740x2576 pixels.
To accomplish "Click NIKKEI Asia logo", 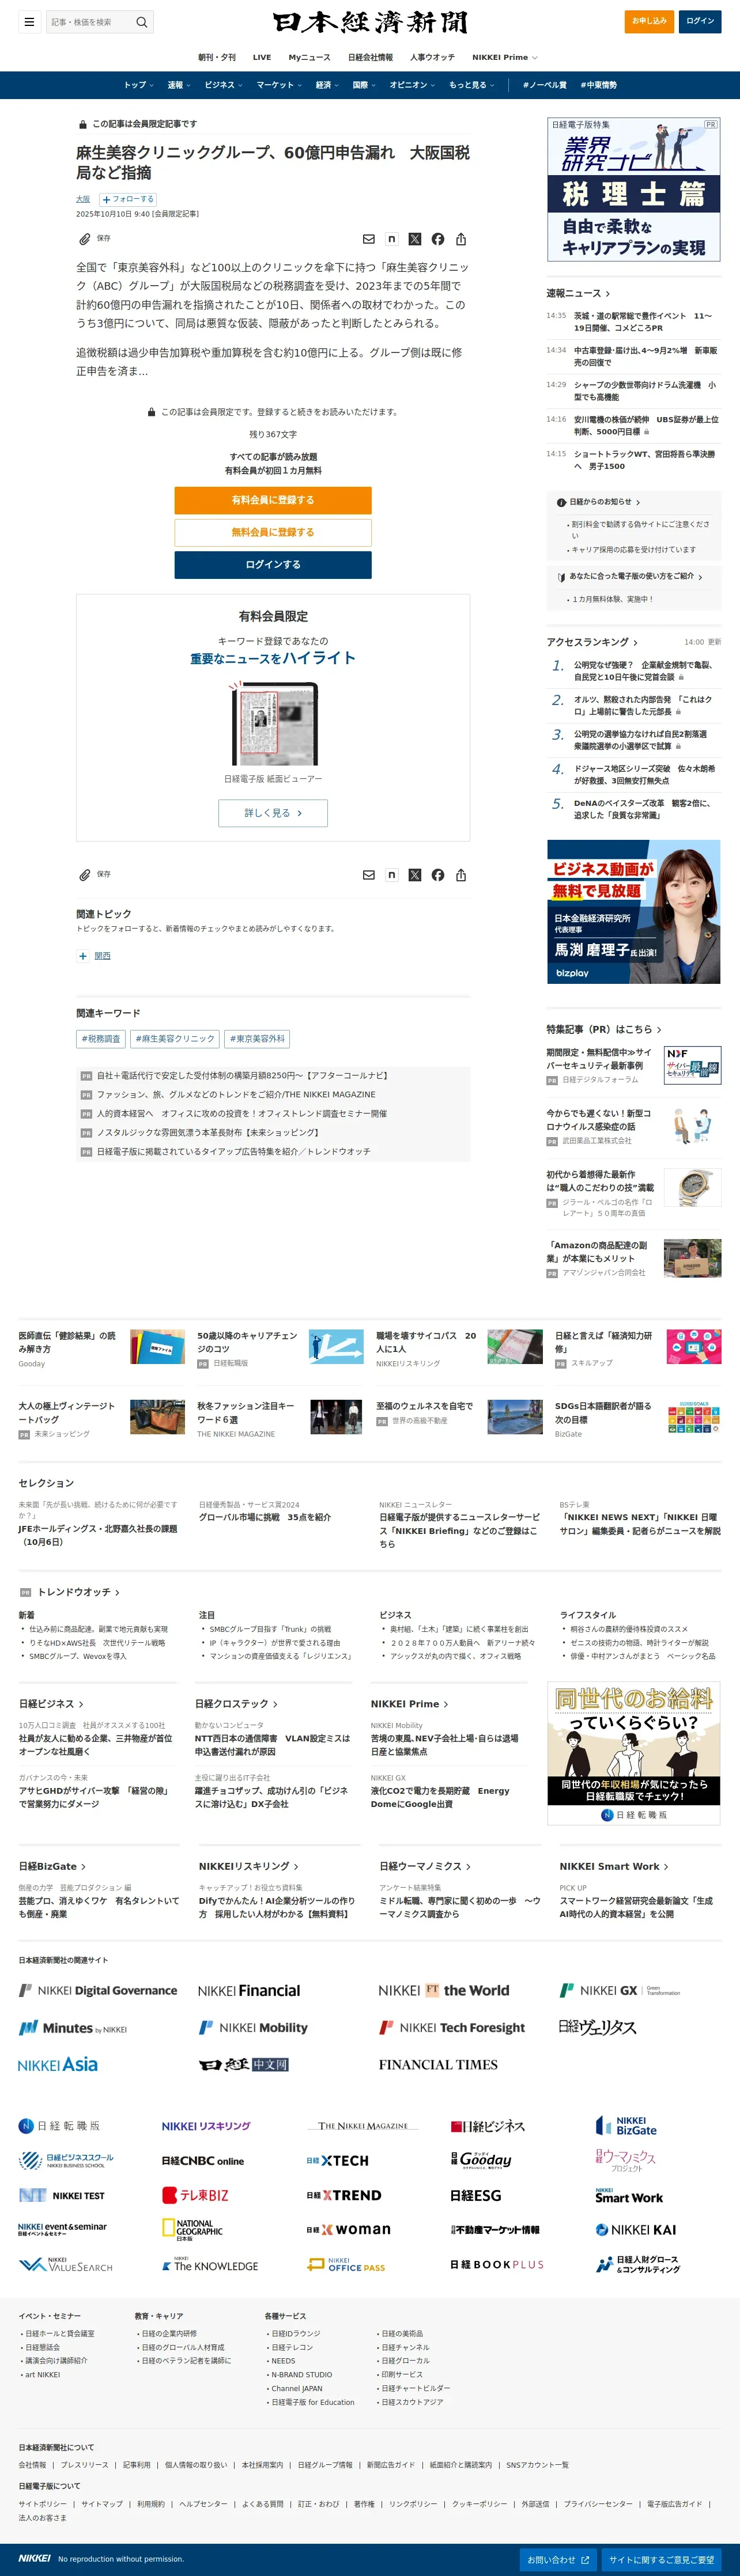I will point(58,2064).
